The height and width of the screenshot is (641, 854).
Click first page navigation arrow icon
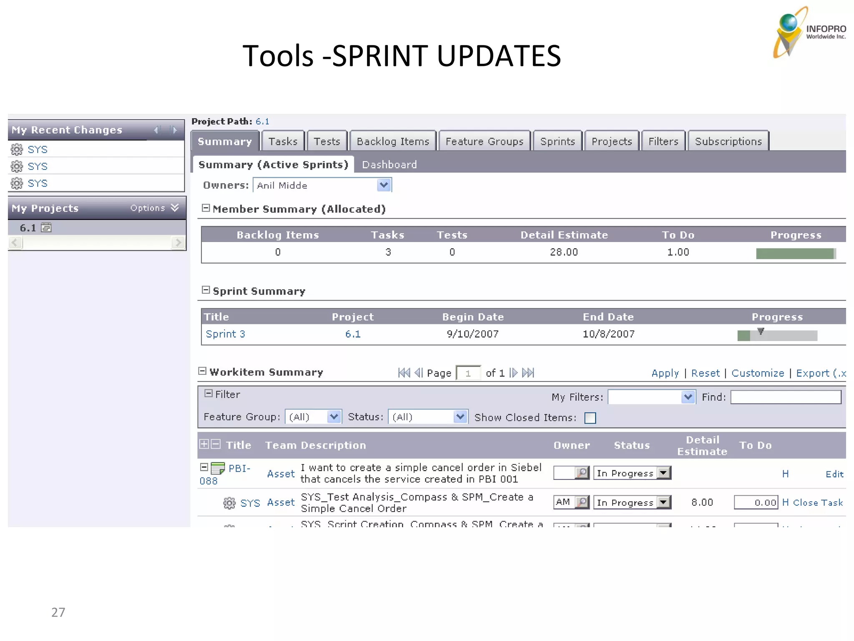pyautogui.click(x=404, y=373)
